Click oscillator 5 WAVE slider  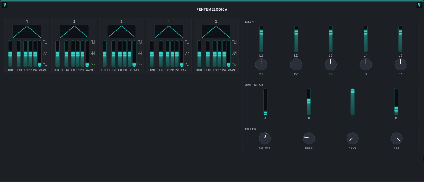229,54
